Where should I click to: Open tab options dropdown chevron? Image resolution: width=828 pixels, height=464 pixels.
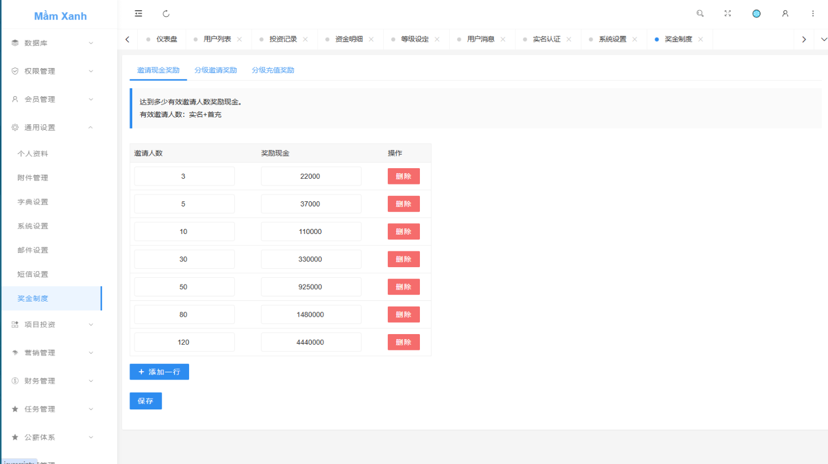[824, 39]
